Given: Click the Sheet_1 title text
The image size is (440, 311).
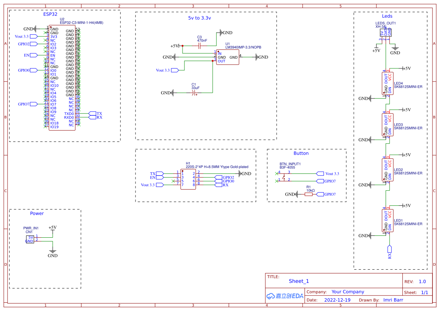Looking at the screenshot, I should pos(299,281).
